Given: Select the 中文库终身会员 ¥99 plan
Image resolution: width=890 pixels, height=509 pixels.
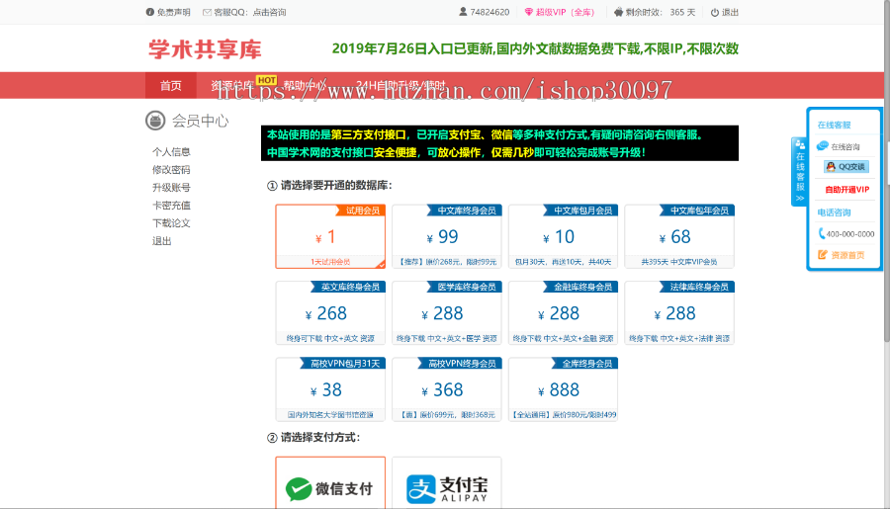Looking at the screenshot, I should (x=447, y=236).
